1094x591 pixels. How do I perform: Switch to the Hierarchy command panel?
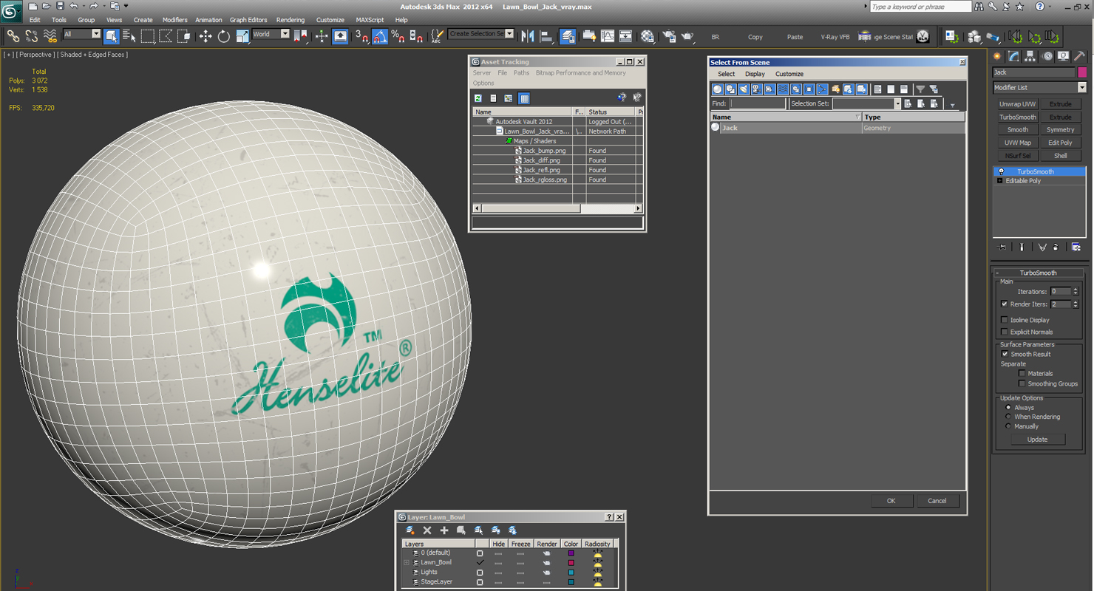pos(1030,56)
